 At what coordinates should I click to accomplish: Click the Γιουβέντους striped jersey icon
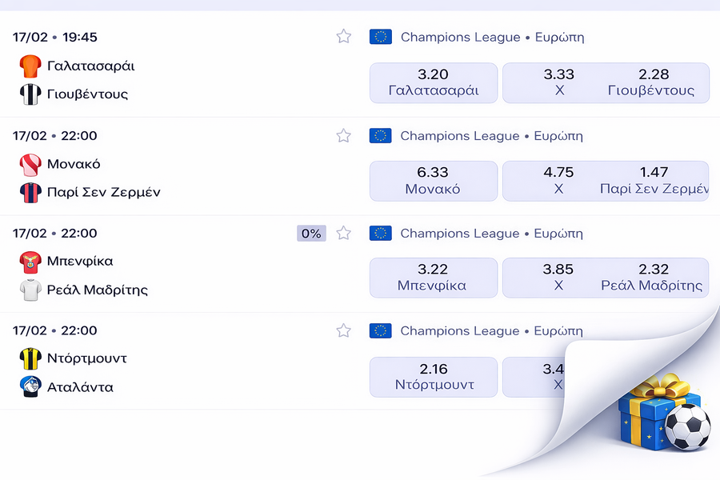(30, 94)
